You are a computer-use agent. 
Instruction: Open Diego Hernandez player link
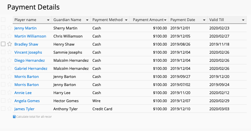pyautogui.click(x=30, y=61)
